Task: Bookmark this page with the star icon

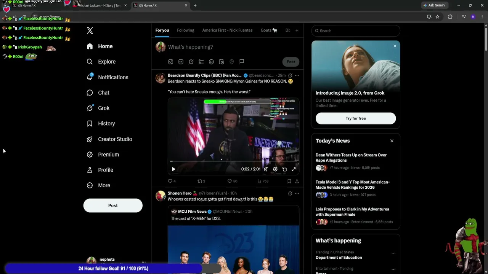Action: (437, 17)
